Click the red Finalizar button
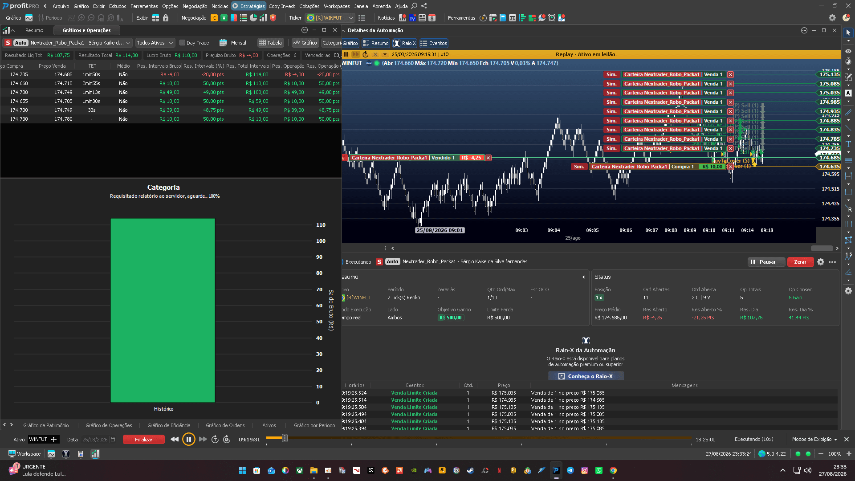855x481 pixels. 143,440
